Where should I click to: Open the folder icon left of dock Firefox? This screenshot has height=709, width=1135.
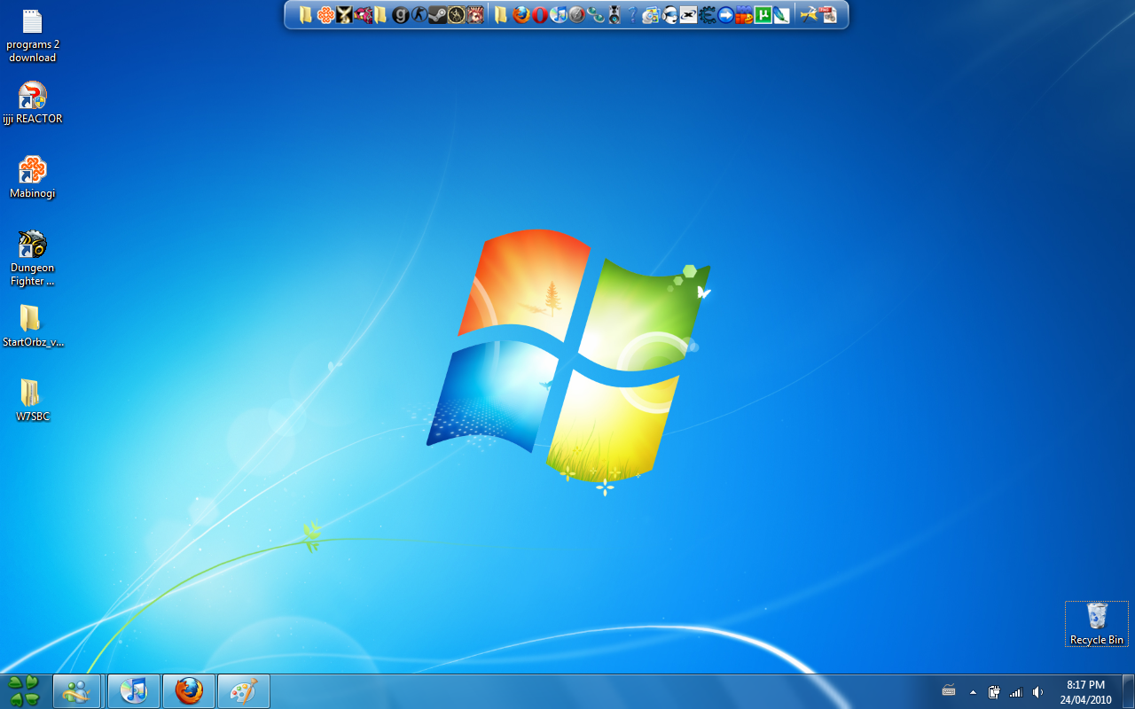(501, 15)
